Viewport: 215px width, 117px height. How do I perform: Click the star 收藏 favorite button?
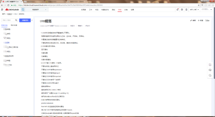point(201,20)
